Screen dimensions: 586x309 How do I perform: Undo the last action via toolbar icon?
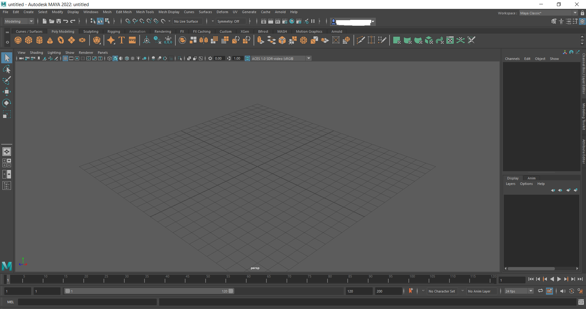click(x=65, y=21)
